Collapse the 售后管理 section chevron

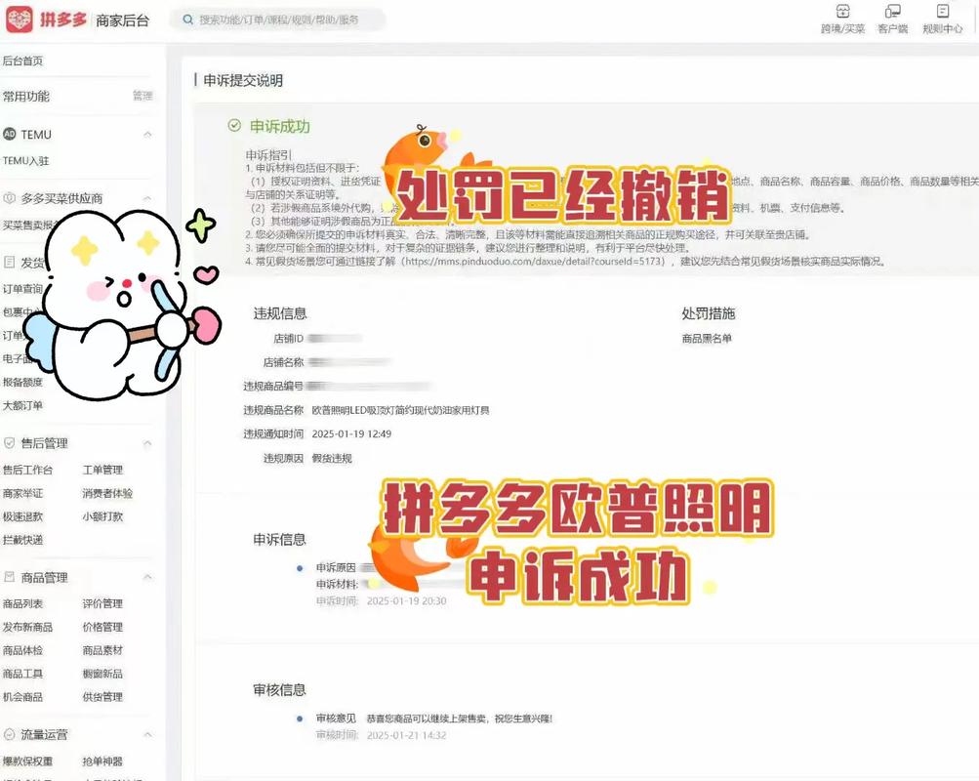click(147, 443)
